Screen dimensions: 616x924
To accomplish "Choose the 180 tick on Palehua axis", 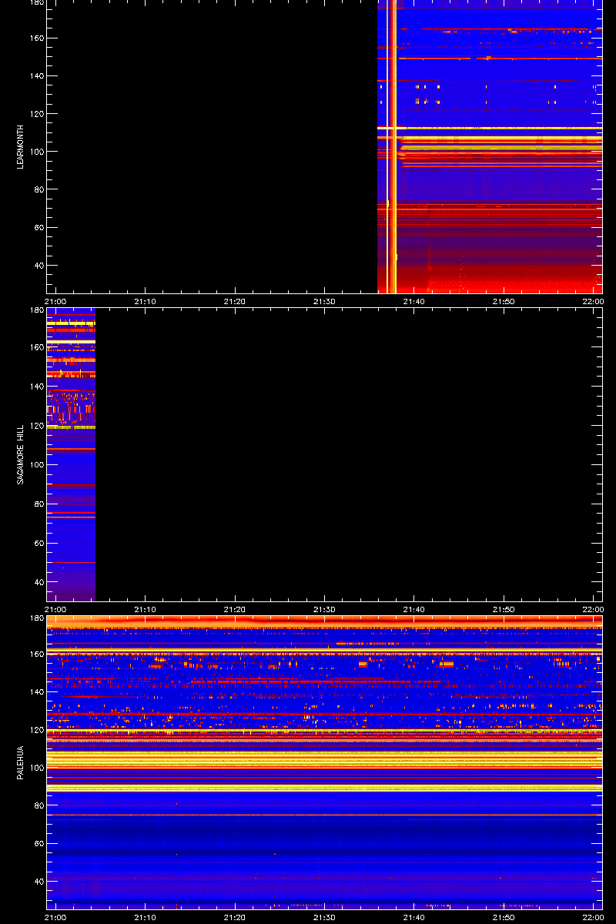I will 36,619.
